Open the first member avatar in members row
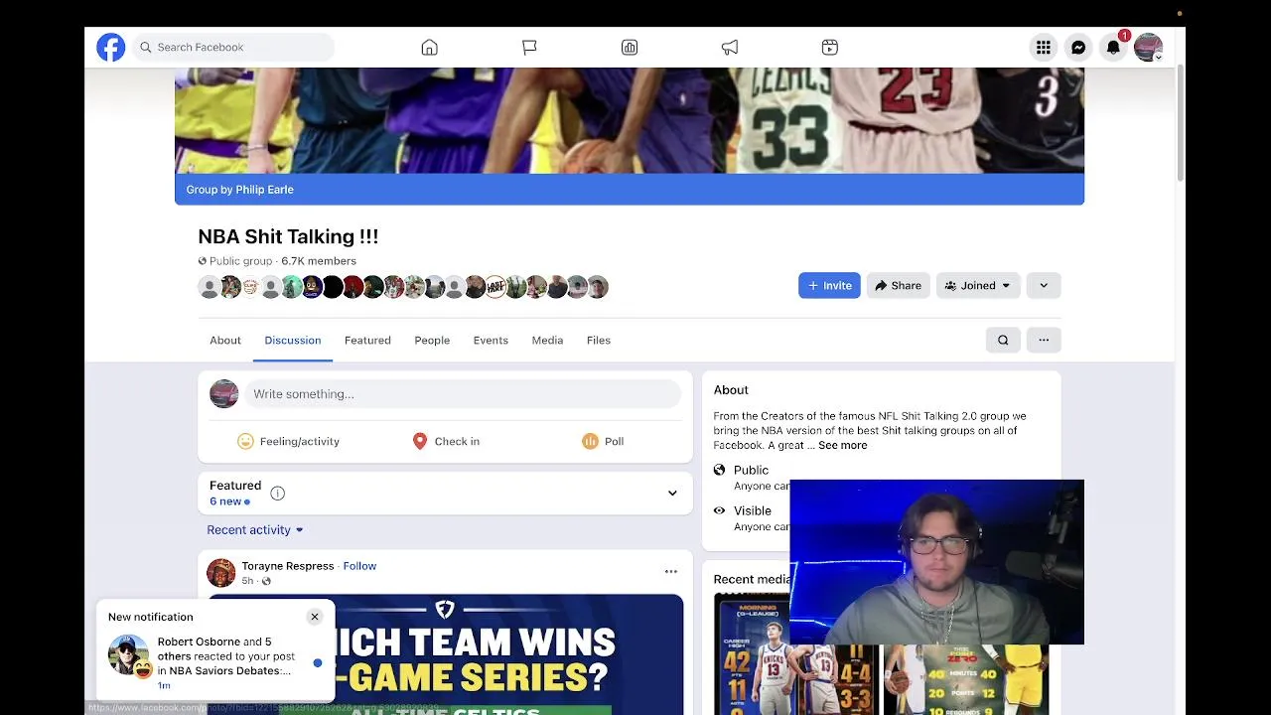Screen dimensions: 1271x715 pos(209,287)
